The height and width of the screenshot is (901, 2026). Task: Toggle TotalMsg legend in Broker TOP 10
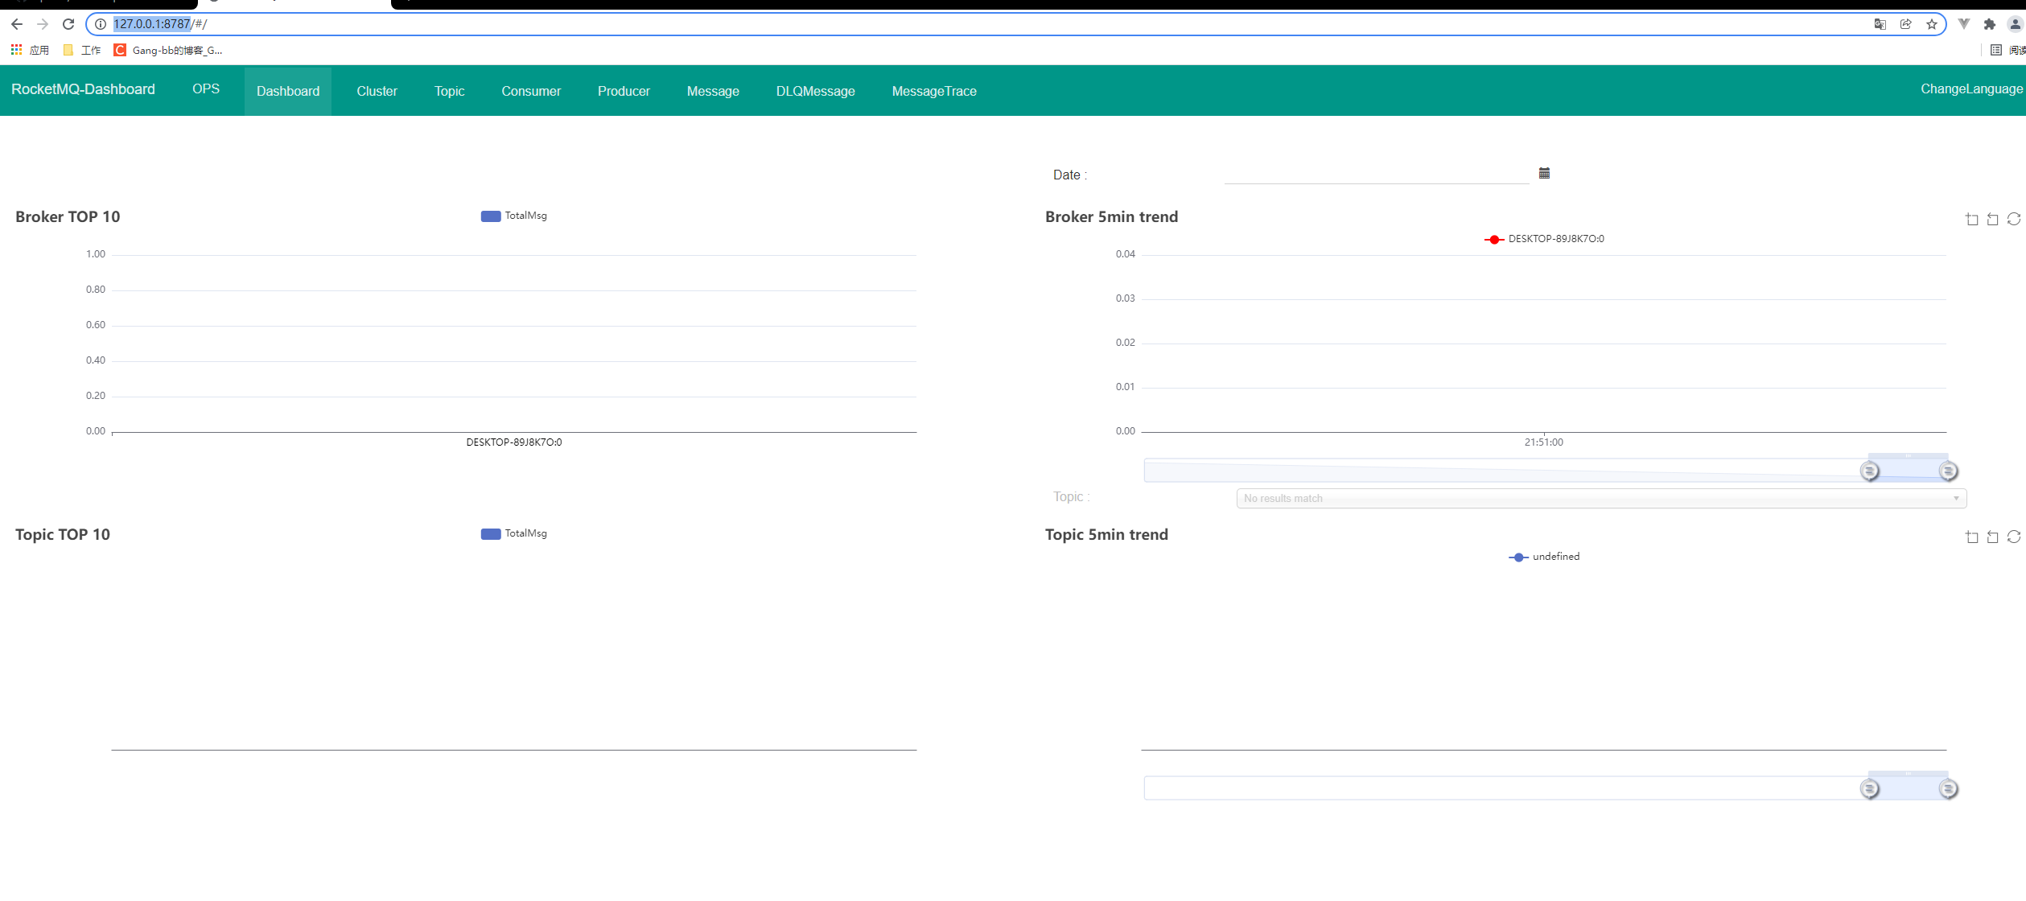(x=514, y=216)
